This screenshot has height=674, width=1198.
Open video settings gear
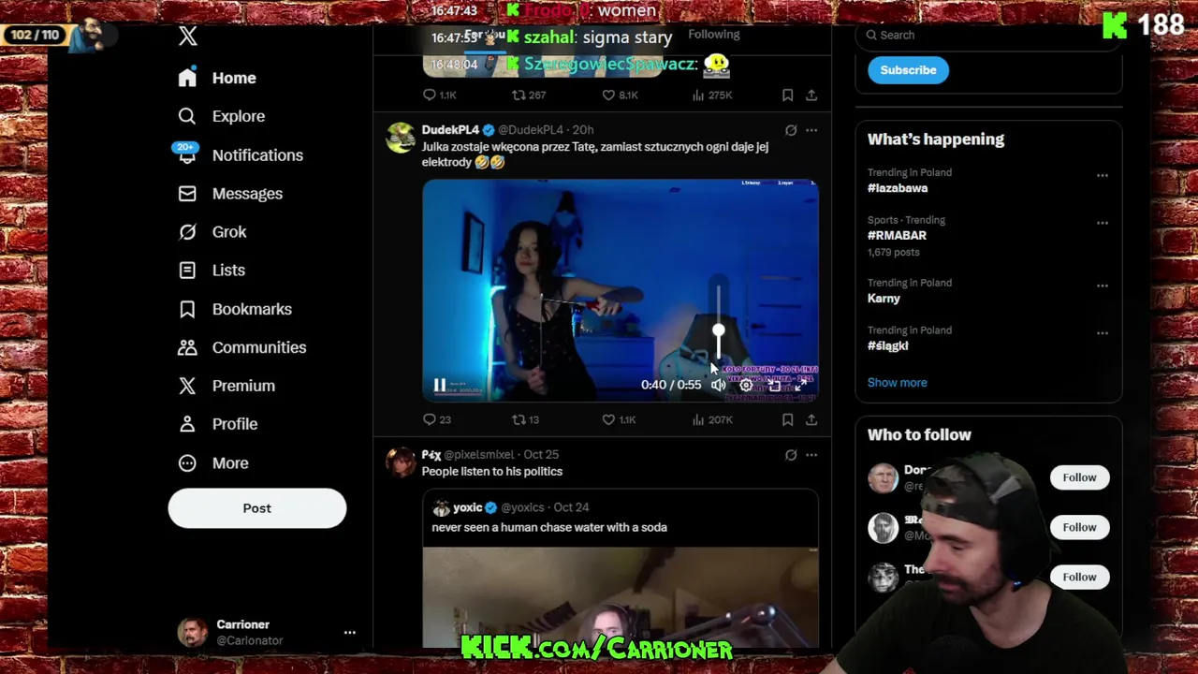746,385
